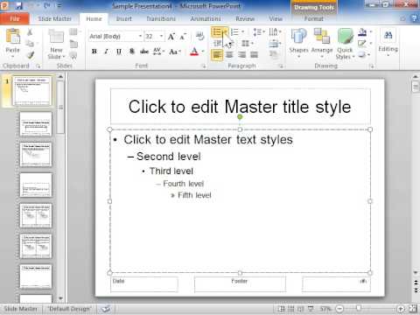Apply text shadow with S icon
This screenshot has height=315, width=420.
(132, 52)
